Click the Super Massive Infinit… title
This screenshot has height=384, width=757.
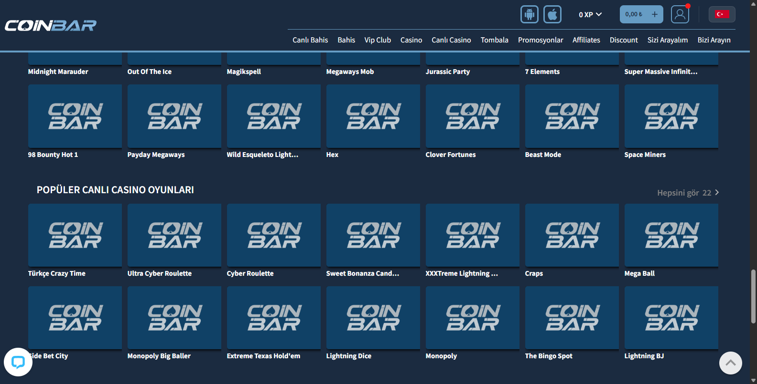click(661, 72)
